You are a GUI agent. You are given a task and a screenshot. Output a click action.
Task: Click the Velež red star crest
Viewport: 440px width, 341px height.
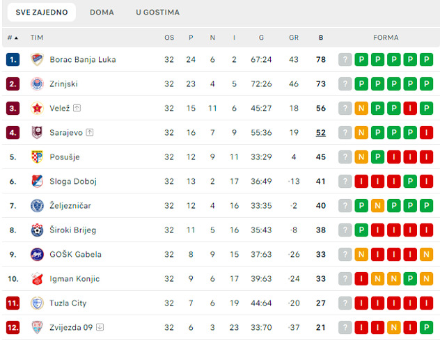point(37,109)
